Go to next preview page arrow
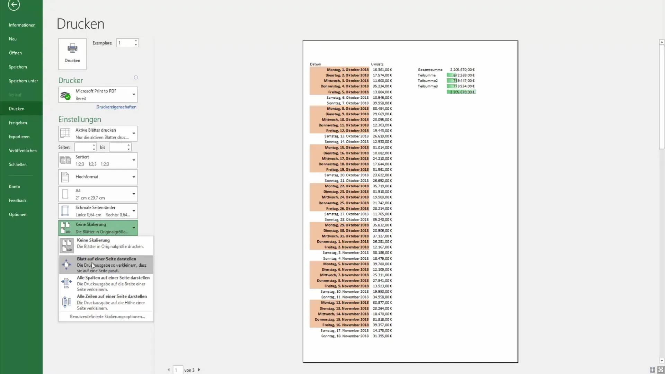Screen dimensions: 665x374 pyautogui.click(x=199, y=370)
